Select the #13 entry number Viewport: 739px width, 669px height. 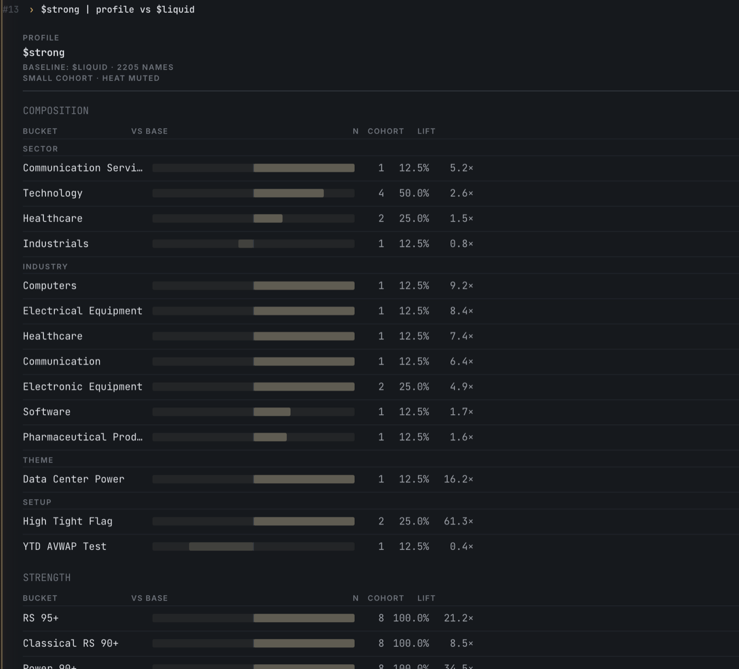(11, 9)
